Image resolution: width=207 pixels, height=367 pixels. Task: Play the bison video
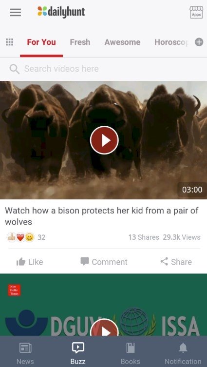point(104,140)
